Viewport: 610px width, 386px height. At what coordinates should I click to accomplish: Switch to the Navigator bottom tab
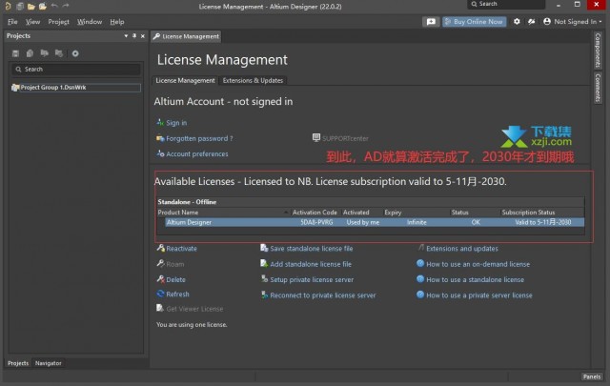coord(49,363)
